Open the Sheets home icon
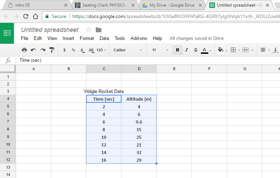280x178 pixels. point(7,33)
